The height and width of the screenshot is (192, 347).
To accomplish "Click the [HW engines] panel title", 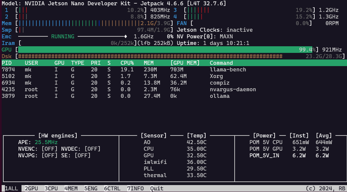I will (x=58, y=135).
